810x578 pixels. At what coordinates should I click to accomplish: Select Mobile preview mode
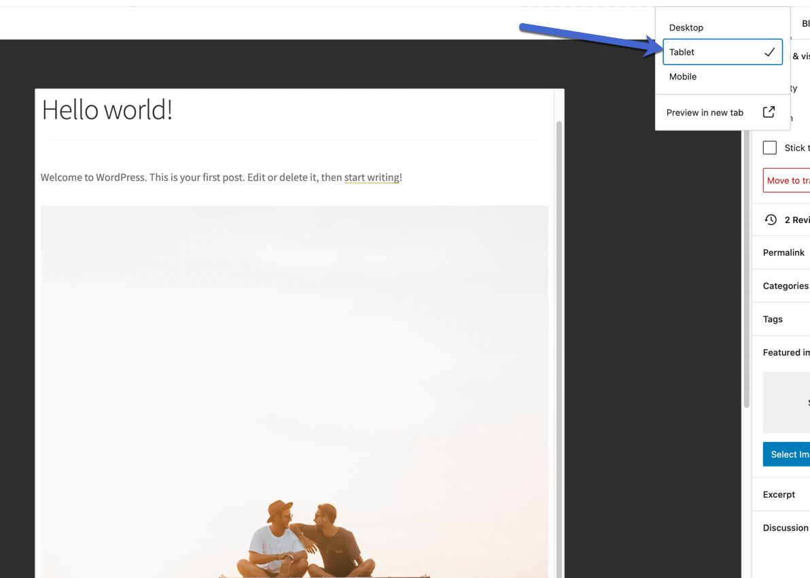pyautogui.click(x=682, y=76)
